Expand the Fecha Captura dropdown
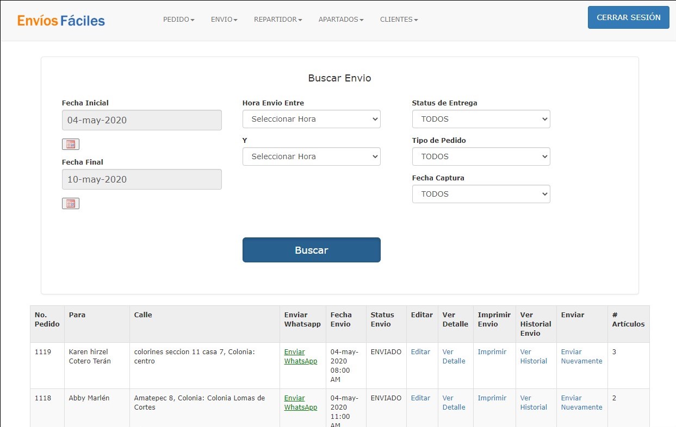 [x=481, y=194]
